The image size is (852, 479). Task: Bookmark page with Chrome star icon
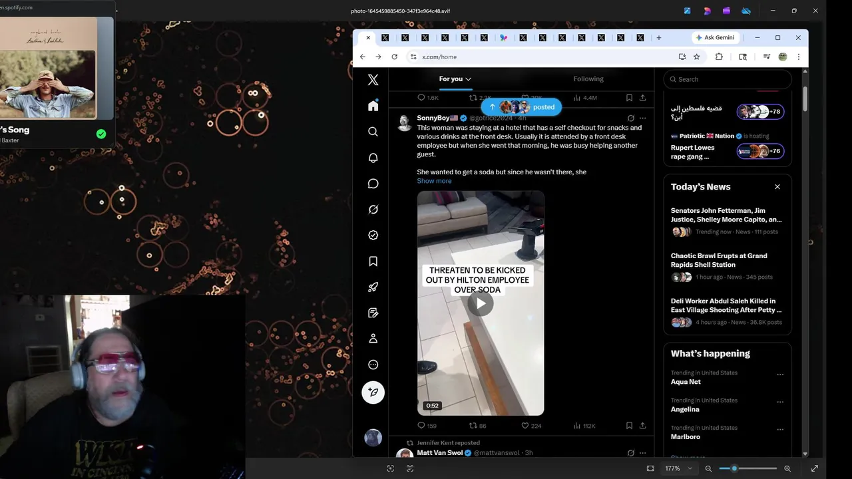[696, 57]
